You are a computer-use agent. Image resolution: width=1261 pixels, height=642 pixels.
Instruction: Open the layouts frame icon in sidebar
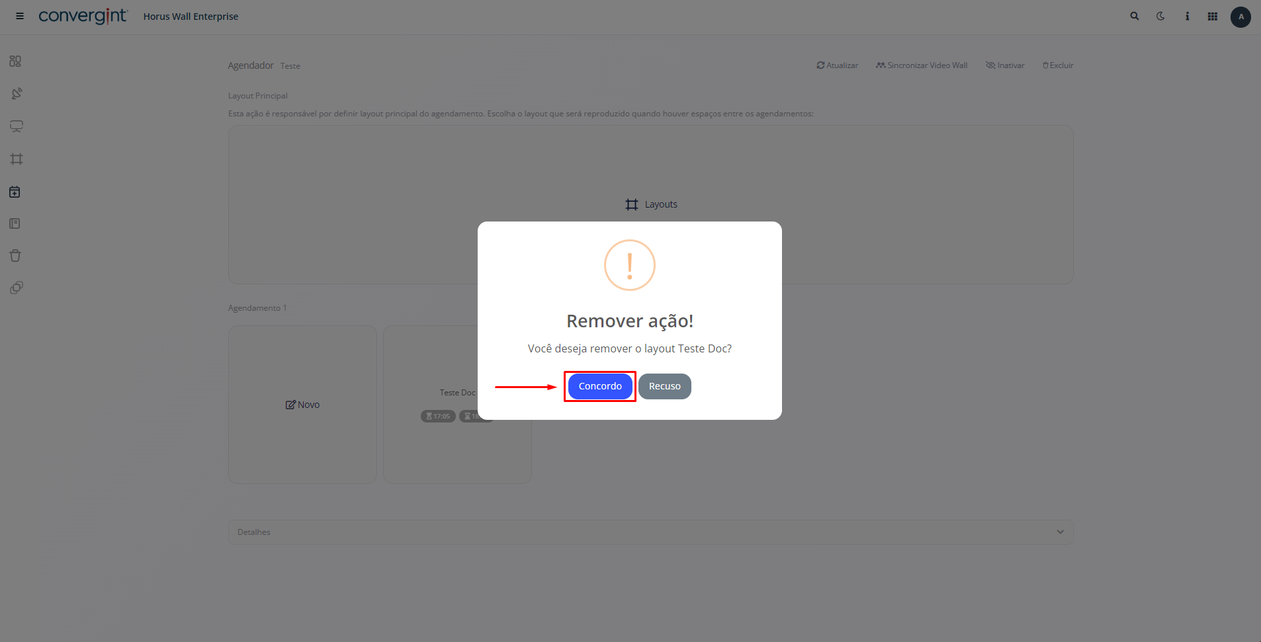[17, 159]
